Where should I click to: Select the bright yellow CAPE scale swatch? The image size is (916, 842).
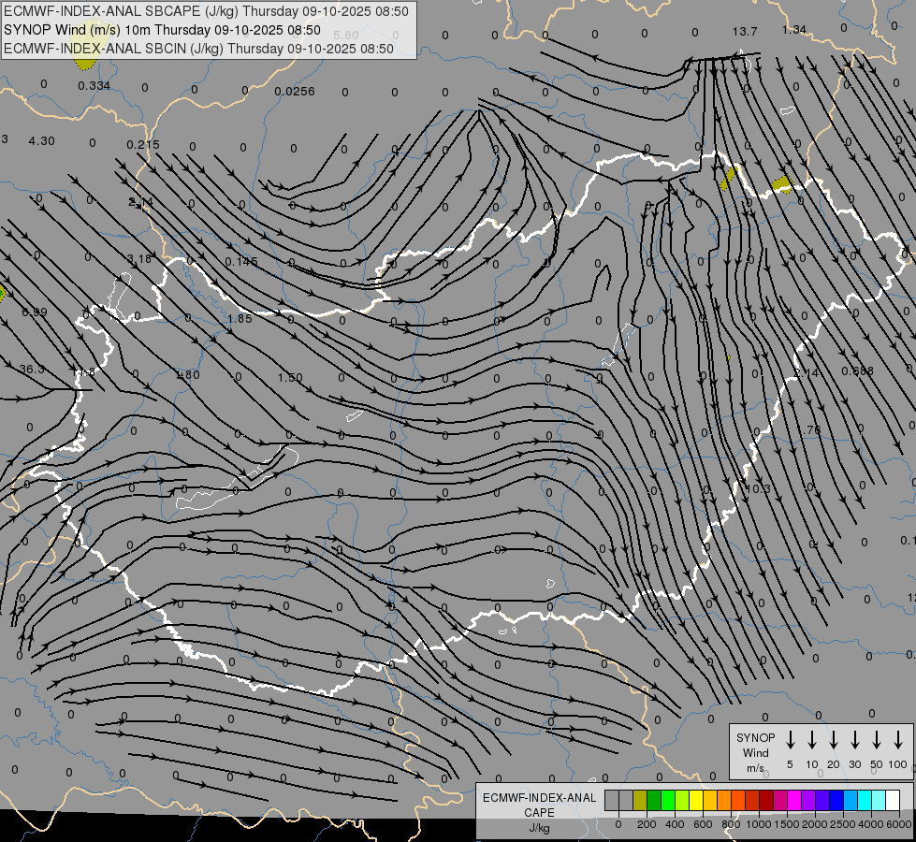(x=696, y=800)
